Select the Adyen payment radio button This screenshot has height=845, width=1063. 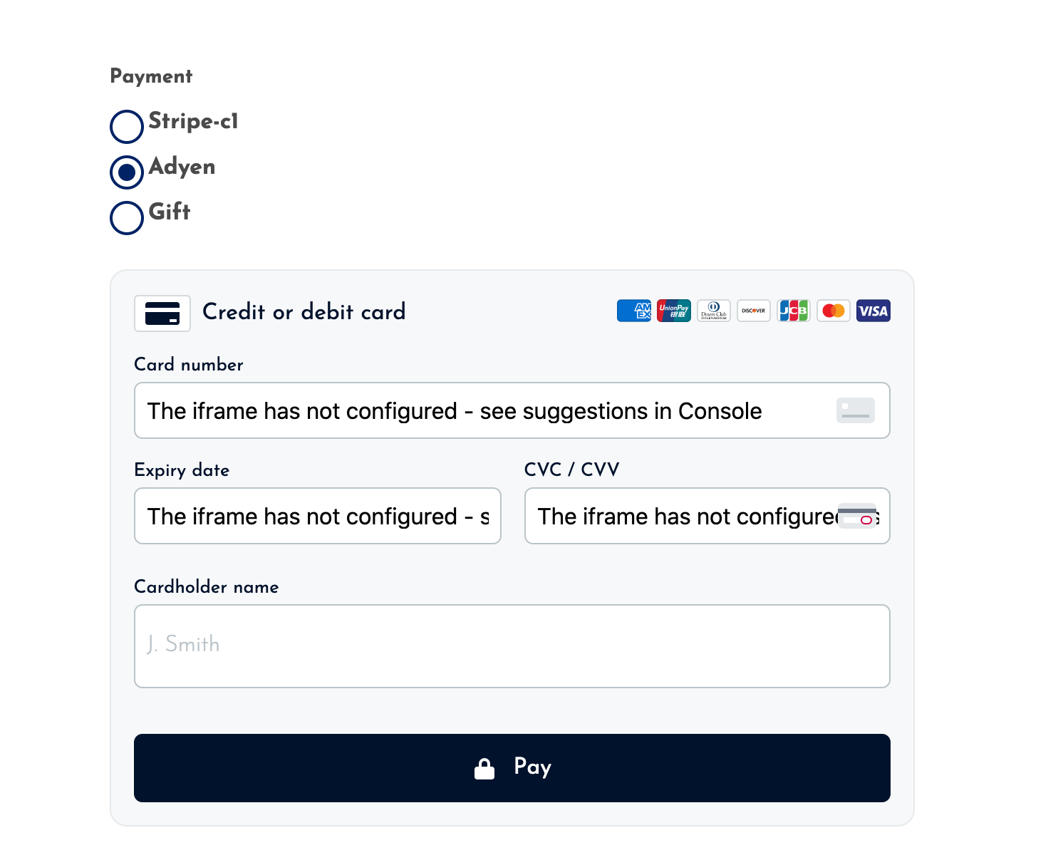click(x=127, y=172)
